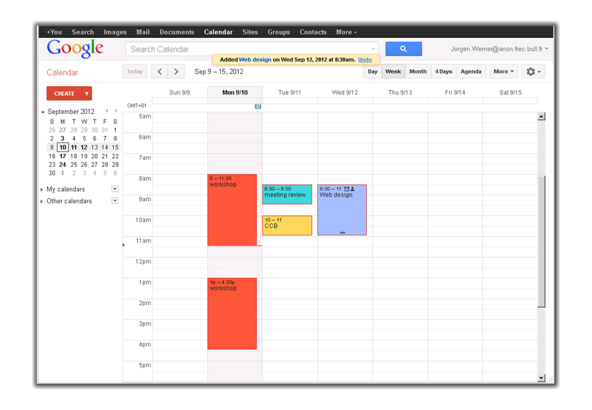Switch to Agenda view
The image size is (592, 410).
click(x=470, y=72)
